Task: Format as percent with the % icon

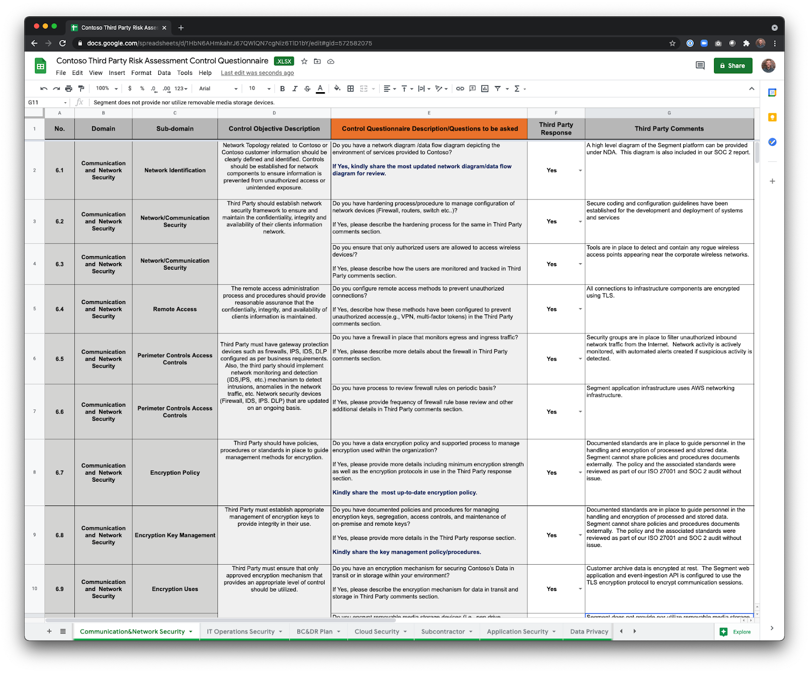Action: (142, 89)
